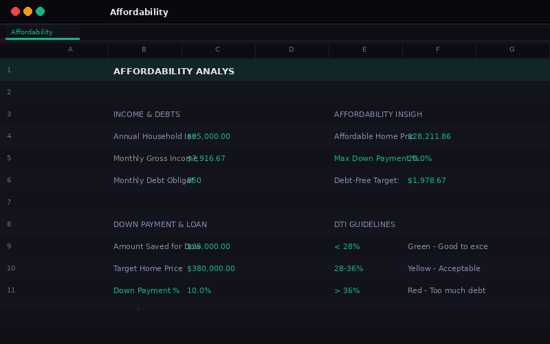550x344 pixels.
Task: Click the Affordability Analysis title cell
Action: click(174, 72)
